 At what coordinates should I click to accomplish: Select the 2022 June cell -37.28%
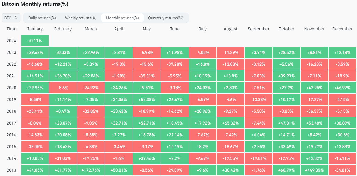tap(175, 64)
